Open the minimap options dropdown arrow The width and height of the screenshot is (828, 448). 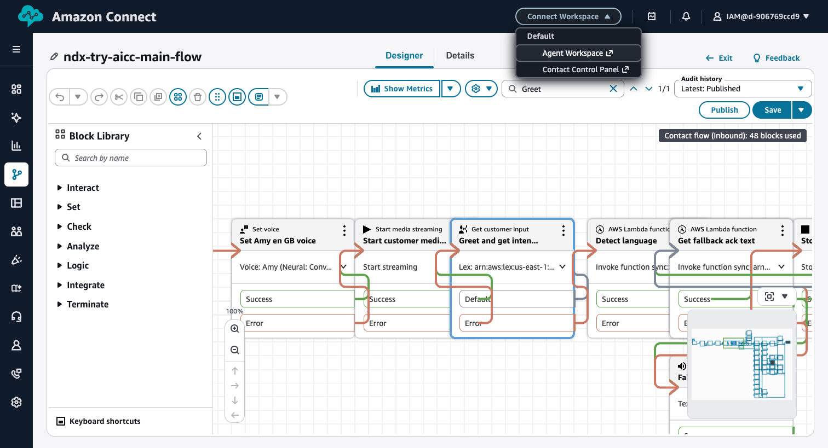tap(785, 296)
